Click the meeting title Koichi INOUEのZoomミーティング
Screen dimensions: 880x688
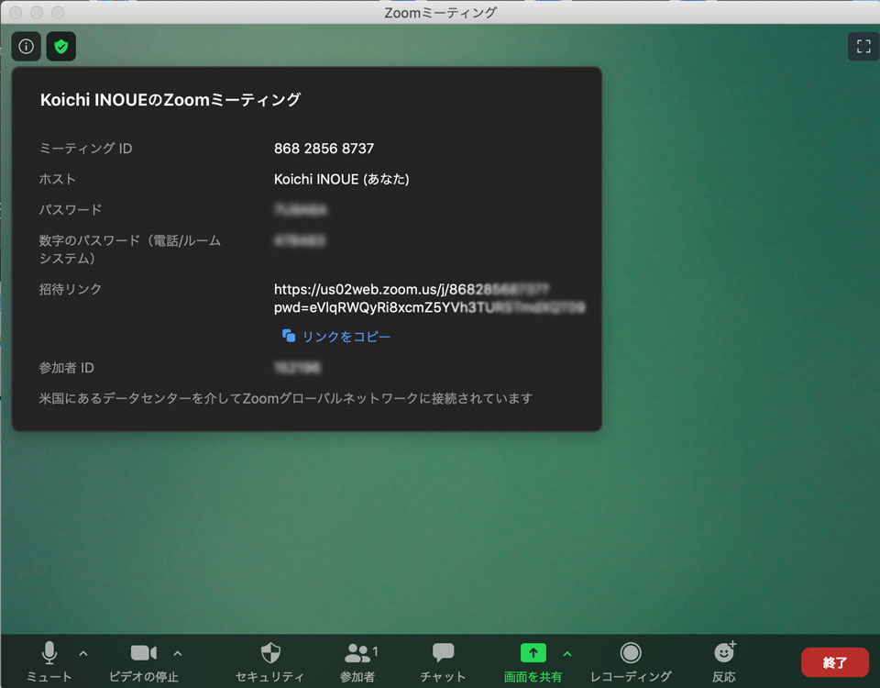coord(170,99)
